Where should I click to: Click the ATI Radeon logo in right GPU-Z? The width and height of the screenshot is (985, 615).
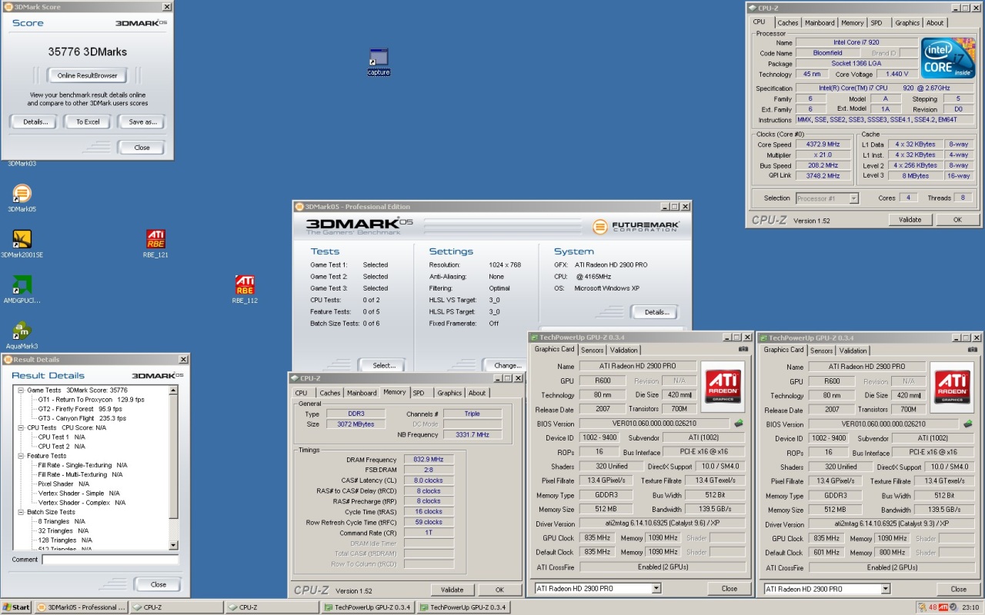[952, 387]
